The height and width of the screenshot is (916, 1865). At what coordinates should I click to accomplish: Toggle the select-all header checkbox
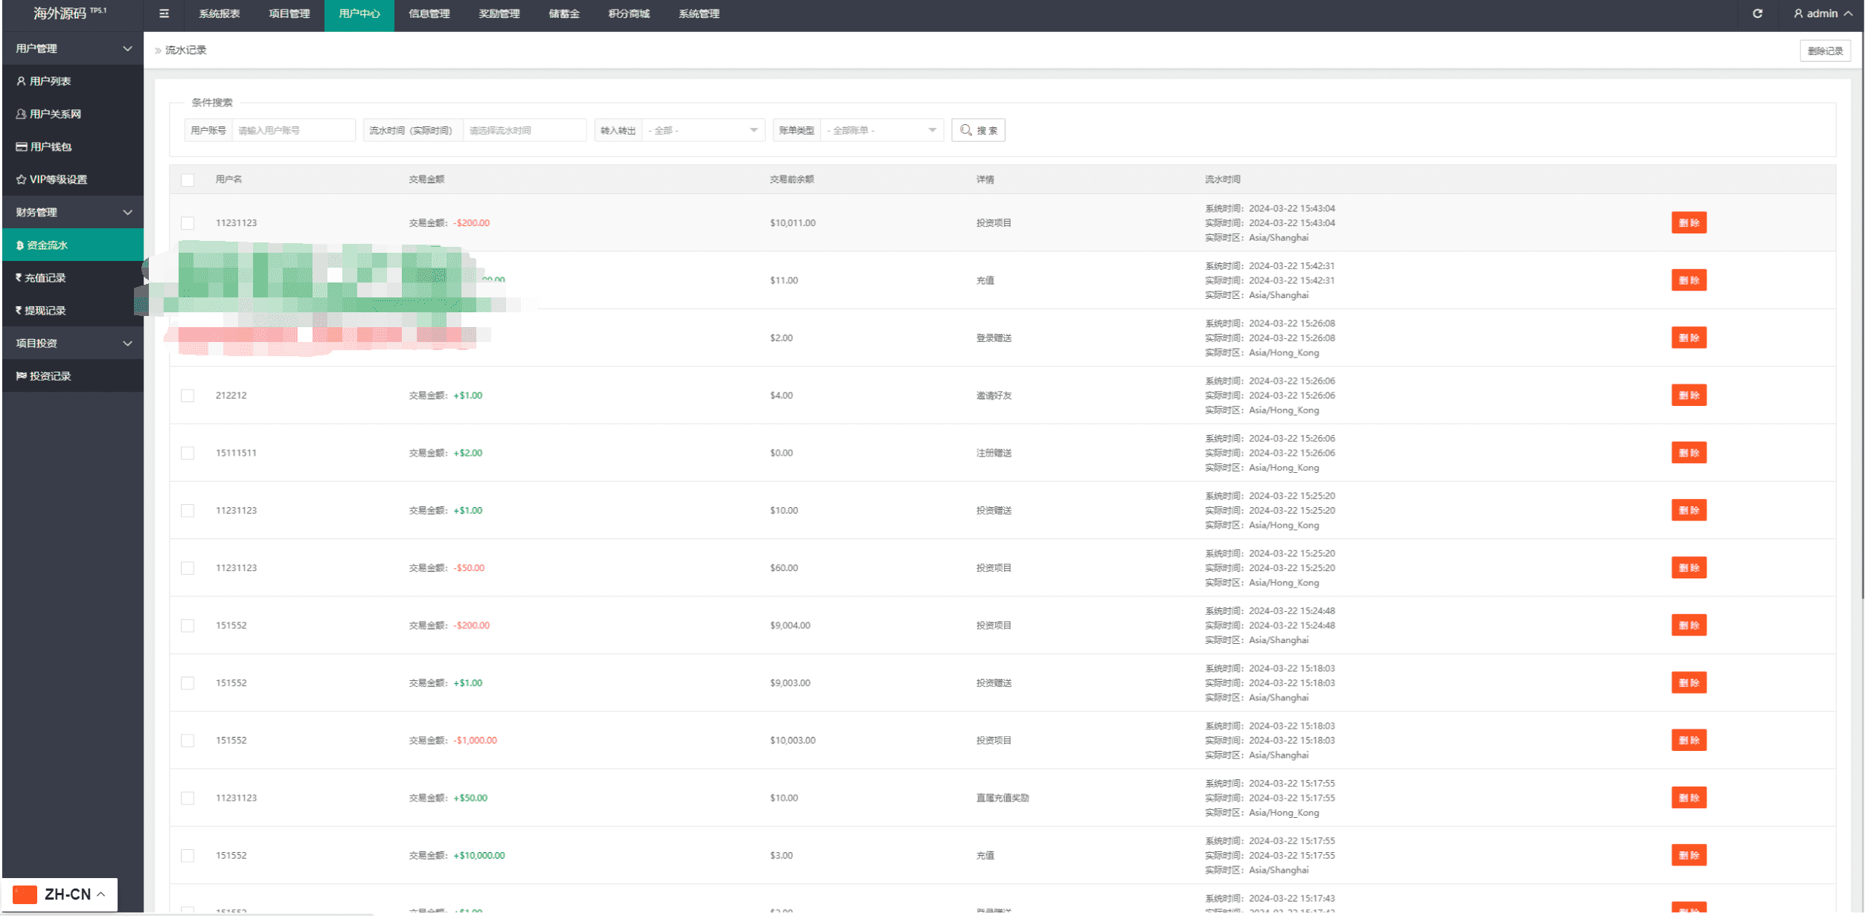188,180
